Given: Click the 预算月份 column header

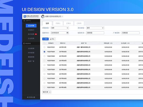Looking at the screenshot, I should tap(63, 43).
